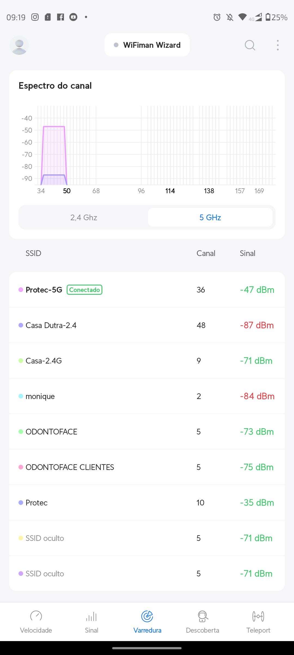294x655 pixels.
Task: Tap the pink spectrum bar in chart
Action: pyautogui.click(x=54, y=150)
